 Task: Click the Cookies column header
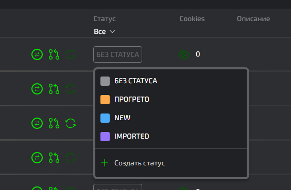(192, 18)
